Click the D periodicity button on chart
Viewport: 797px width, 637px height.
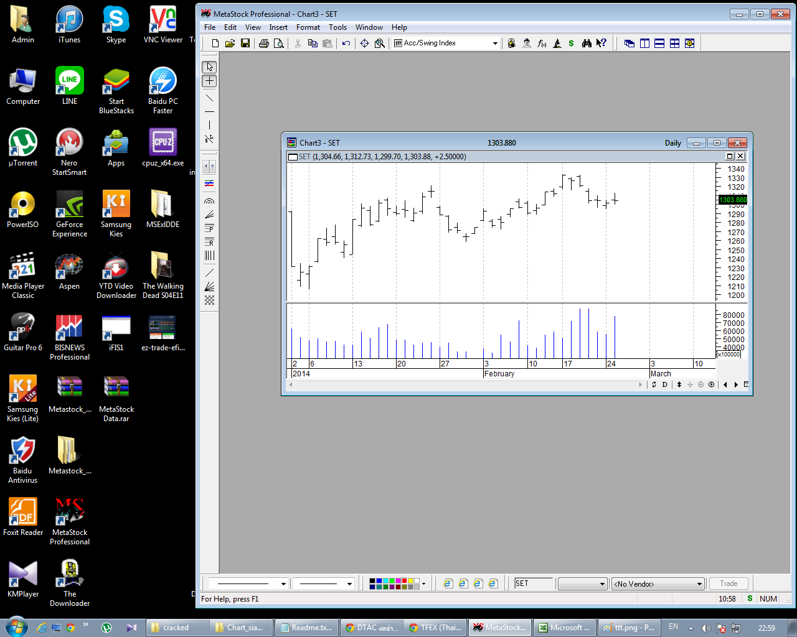664,384
